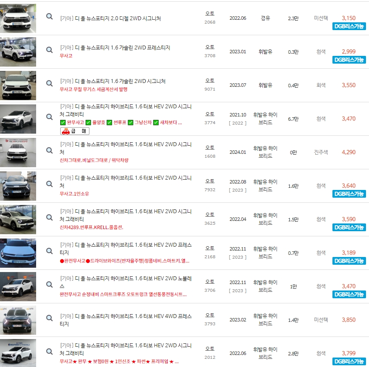Open listing 디 올 뉴스포티지 2.0 디젤 2WD 시그니처

click(x=111, y=18)
